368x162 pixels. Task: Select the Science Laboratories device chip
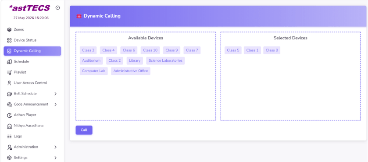[165, 61]
